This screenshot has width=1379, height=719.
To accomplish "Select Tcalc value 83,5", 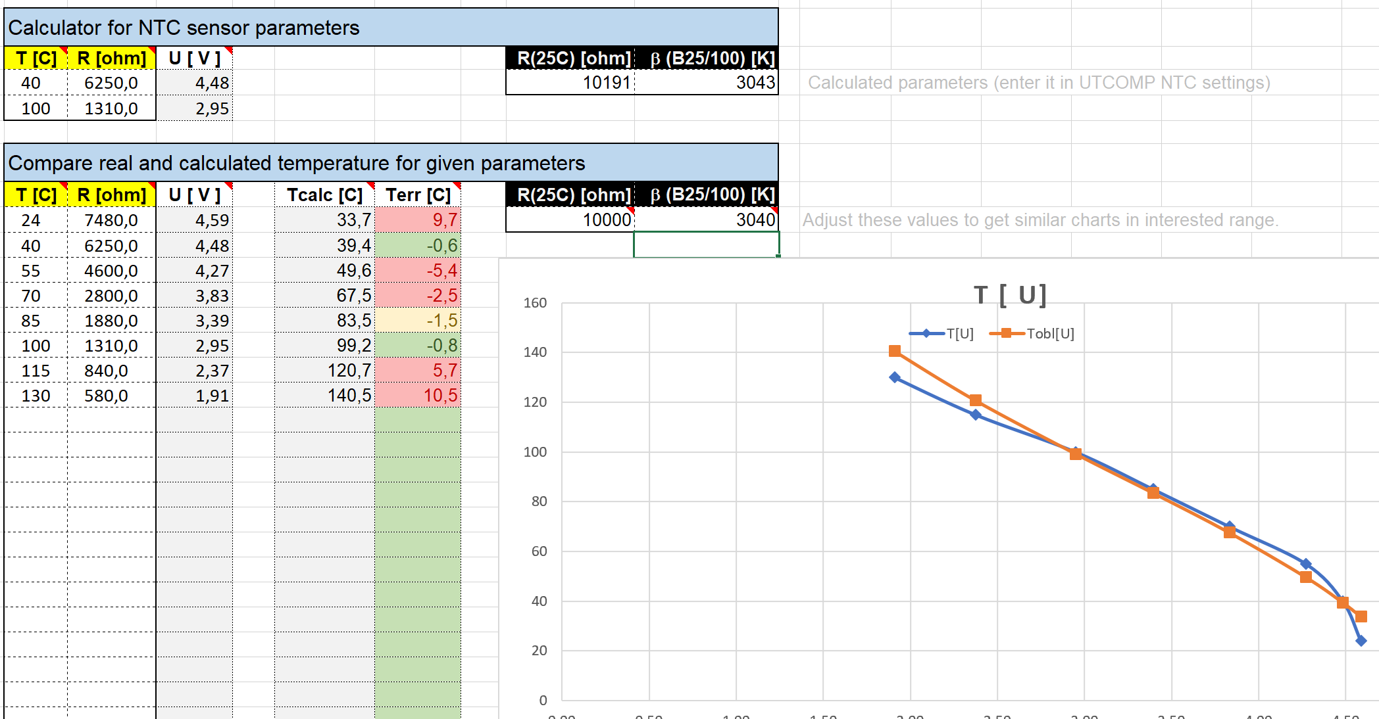I will pyautogui.click(x=325, y=320).
